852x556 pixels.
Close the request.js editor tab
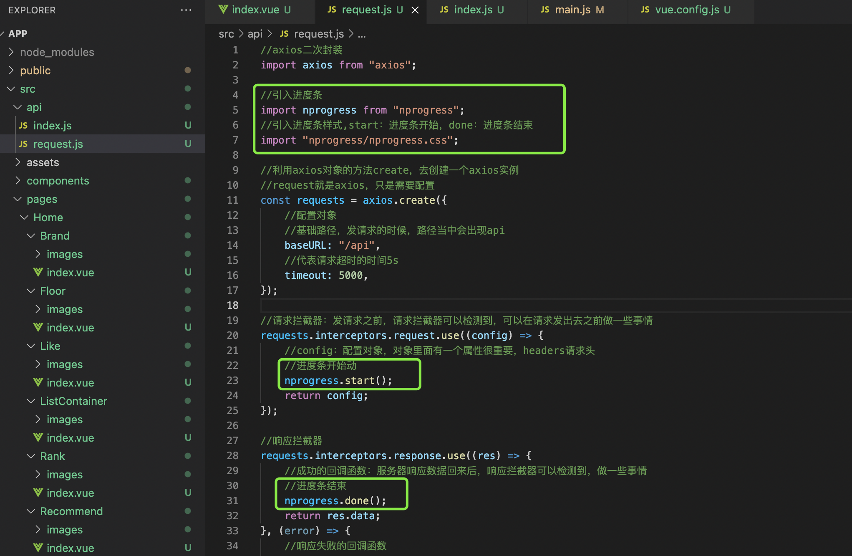(x=415, y=10)
